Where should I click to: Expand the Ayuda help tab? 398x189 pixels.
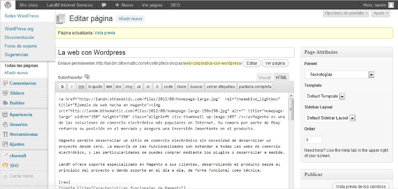click(x=381, y=13)
